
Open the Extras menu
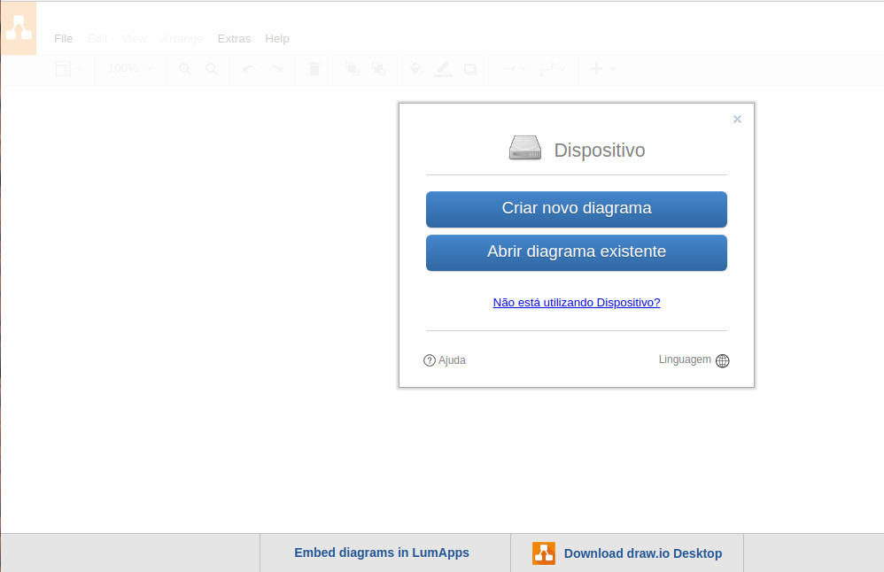[x=234, y=38]
